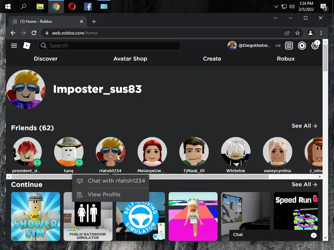Select Chat with rfahsh1234 menu item
334x250 pixels.
[111, 181]
